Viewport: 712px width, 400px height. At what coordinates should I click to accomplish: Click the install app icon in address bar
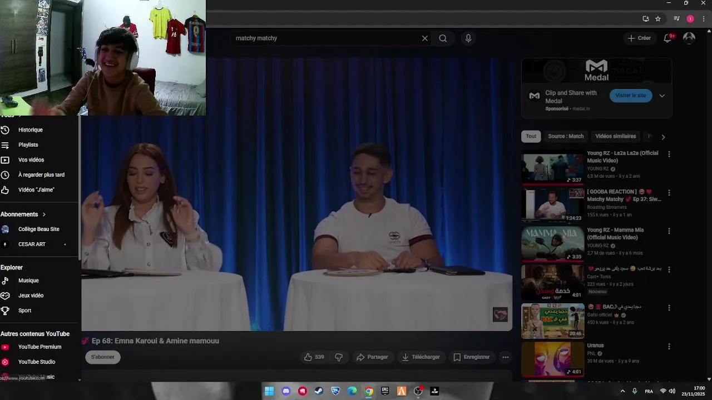point(645,19)
